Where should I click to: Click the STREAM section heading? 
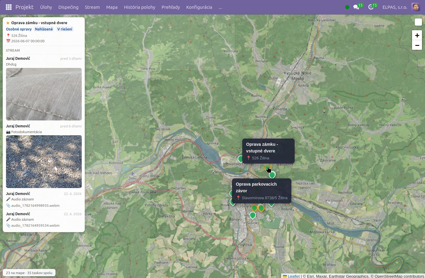13,50
